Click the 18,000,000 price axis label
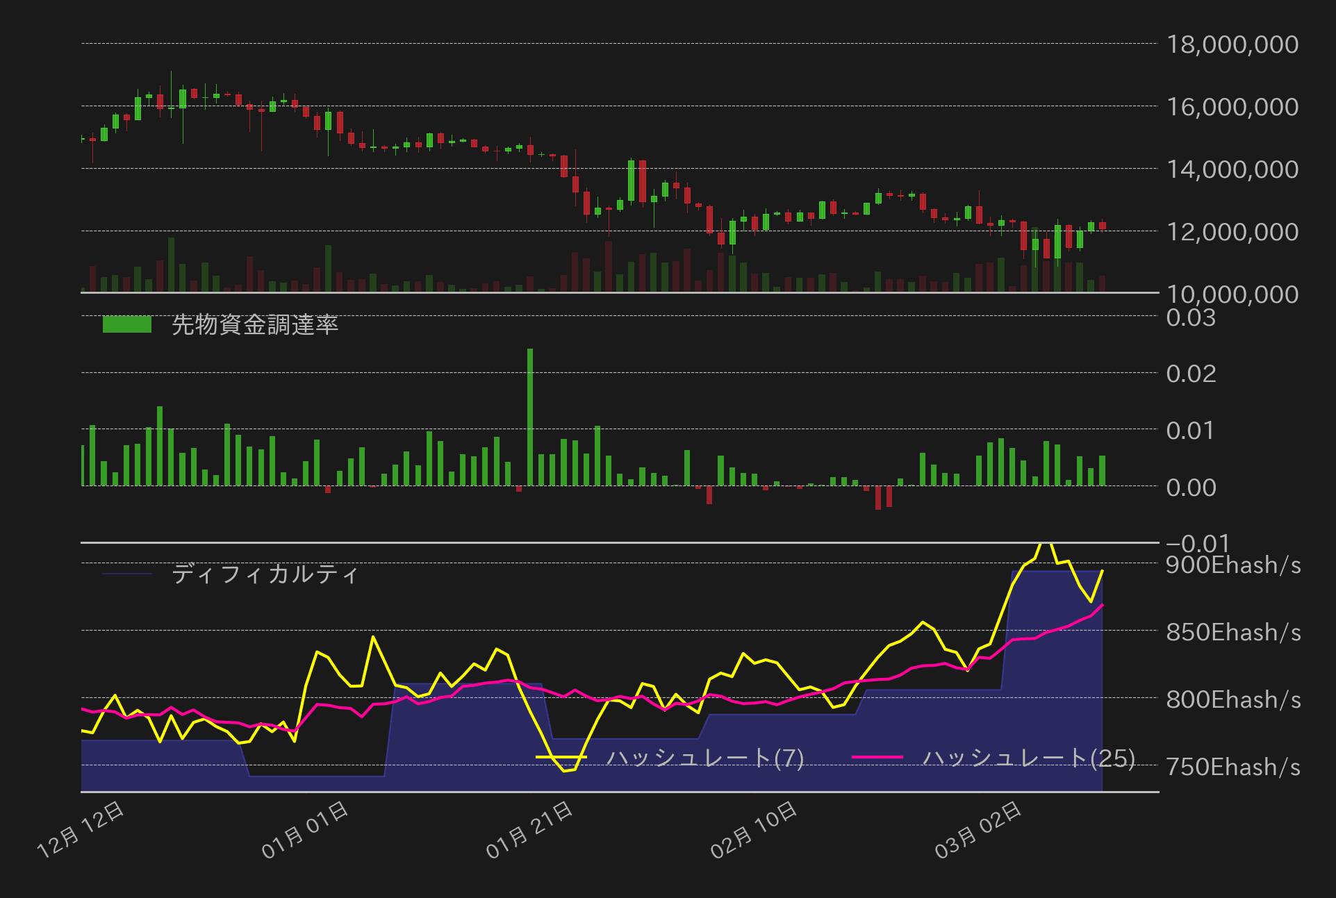Screen dimensions: 1336x898 pyautogui.click(x=1235, y=44)
